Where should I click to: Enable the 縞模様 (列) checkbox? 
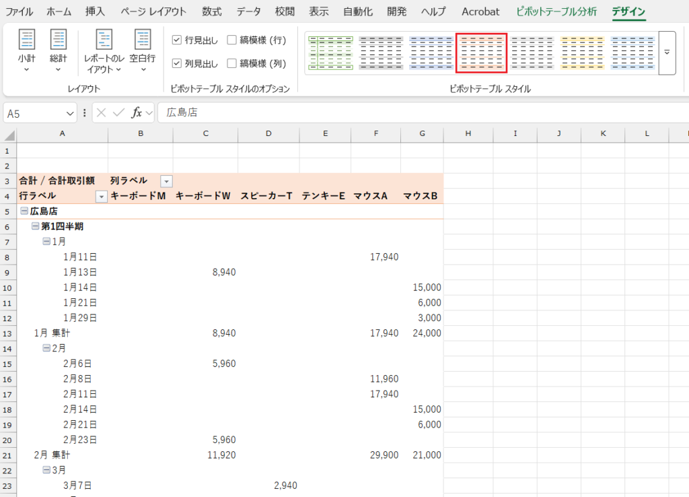tap(232, 63)
